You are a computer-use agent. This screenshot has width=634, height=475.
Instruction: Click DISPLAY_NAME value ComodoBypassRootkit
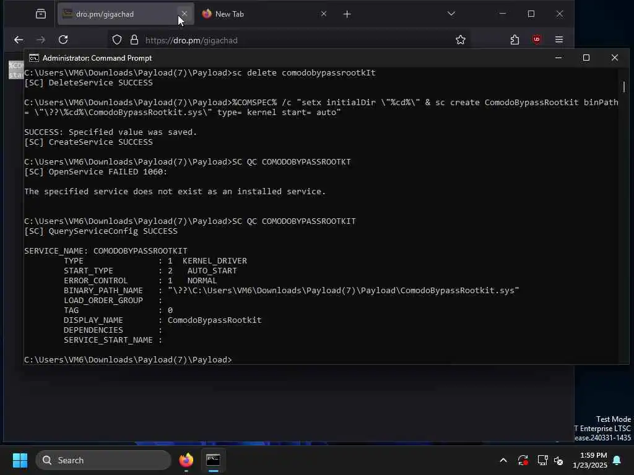click(x=215, y=320)
